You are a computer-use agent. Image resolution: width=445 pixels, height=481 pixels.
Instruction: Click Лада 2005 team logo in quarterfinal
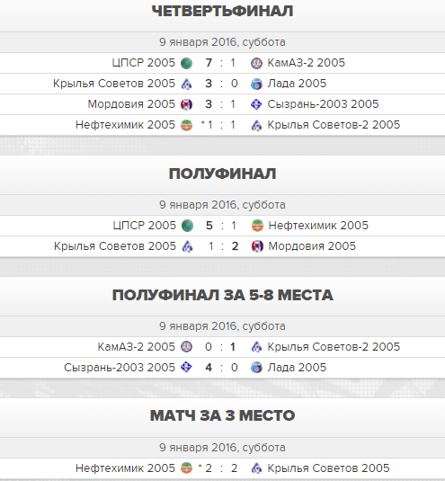257,84
